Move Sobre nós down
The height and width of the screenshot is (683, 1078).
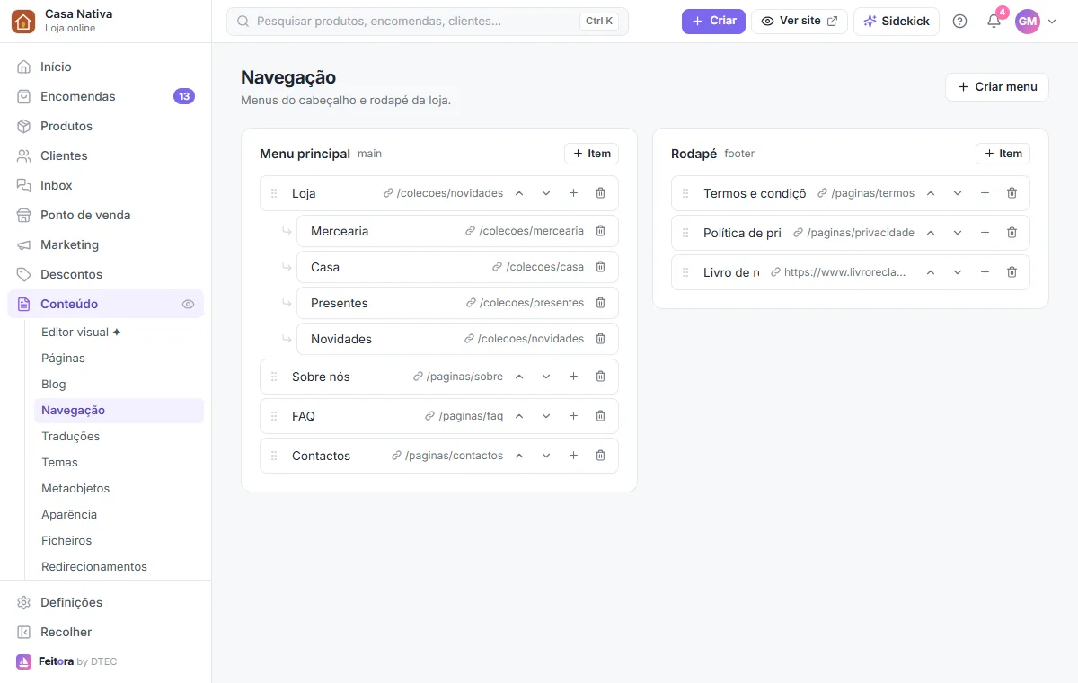click(546, 377)
